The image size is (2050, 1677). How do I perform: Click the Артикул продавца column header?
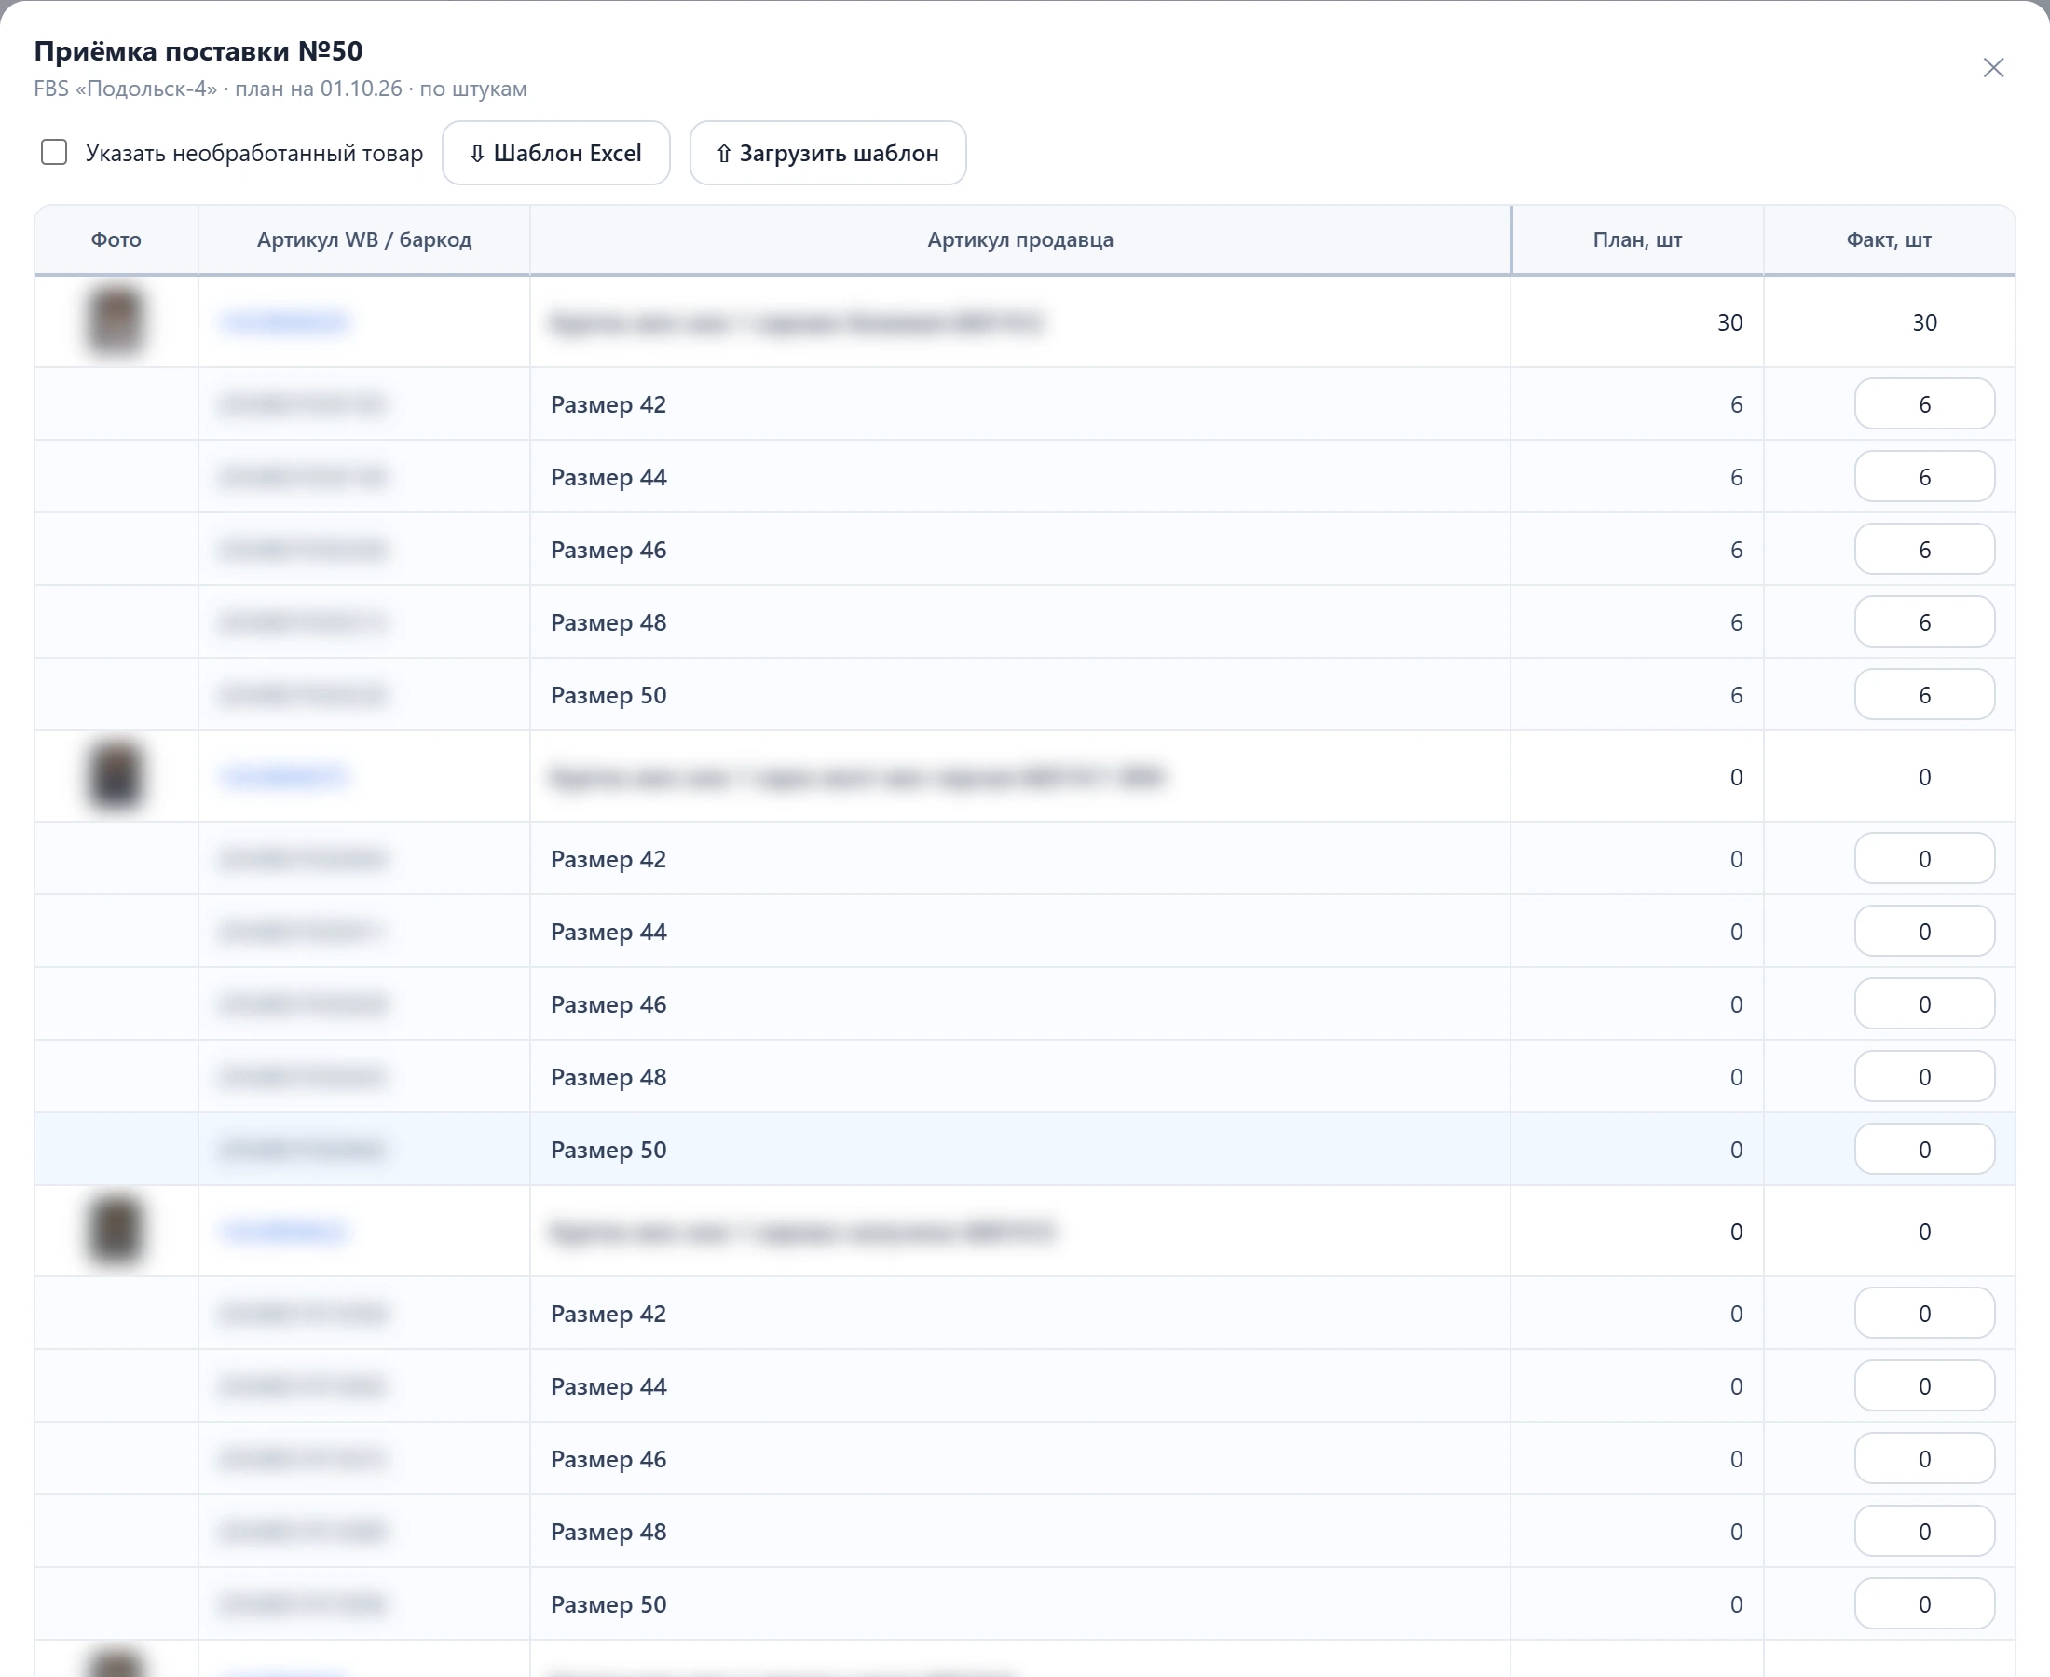tap(1020, 239)
